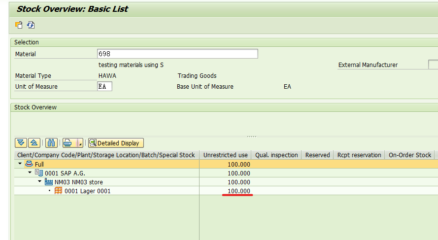This screenshot has height=240, width=438.
Task: Select the plant factory icon for NM03
Action: (x=49, y=182)
